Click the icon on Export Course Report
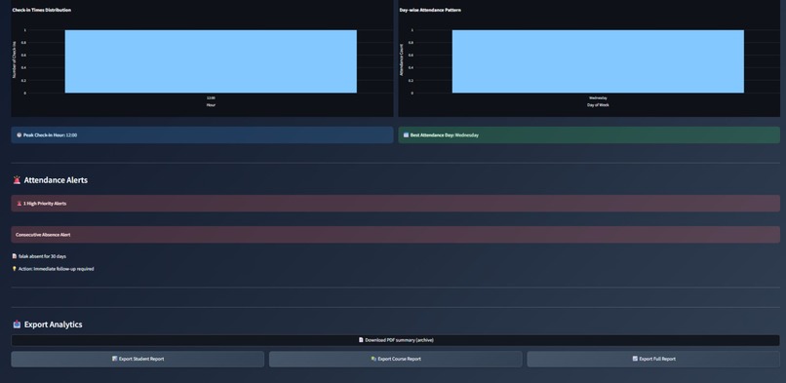Screen dimensions: 786x383 pyautogui.click(x=373, y=359)
